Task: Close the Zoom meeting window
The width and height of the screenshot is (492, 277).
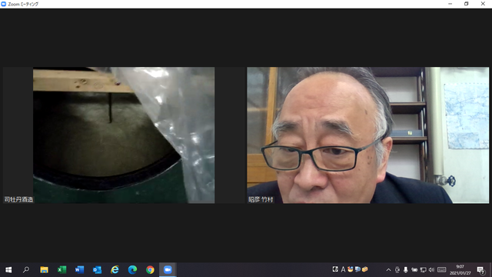Action: [x=483, y=4]
